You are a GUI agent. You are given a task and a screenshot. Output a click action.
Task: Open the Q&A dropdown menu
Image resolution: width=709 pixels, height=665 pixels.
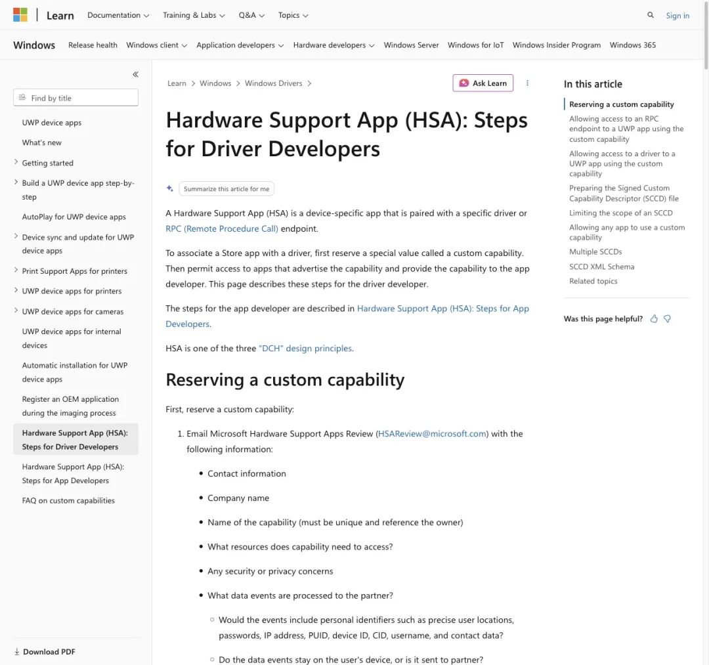pyautogui.click(x=251, y=15)
